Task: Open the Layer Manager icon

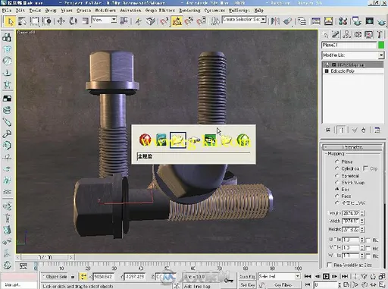Action: click(302, 21)
